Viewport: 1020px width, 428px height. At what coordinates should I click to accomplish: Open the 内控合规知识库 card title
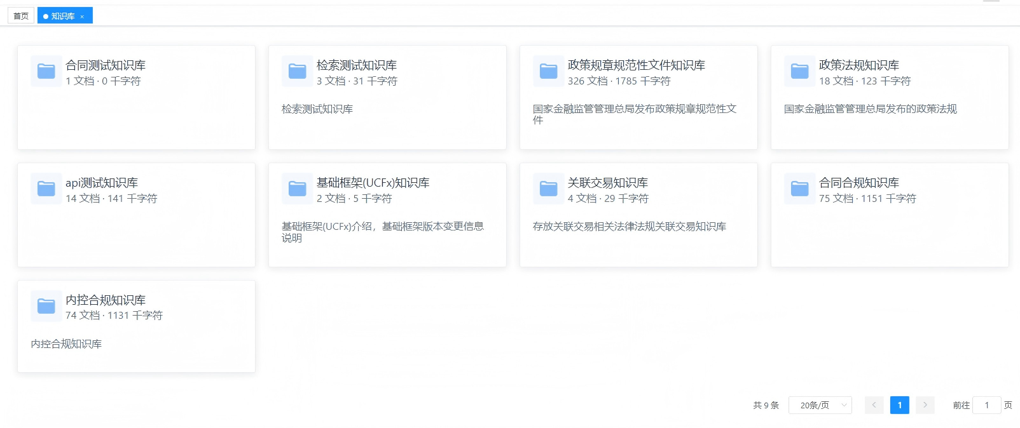[106, 300]
